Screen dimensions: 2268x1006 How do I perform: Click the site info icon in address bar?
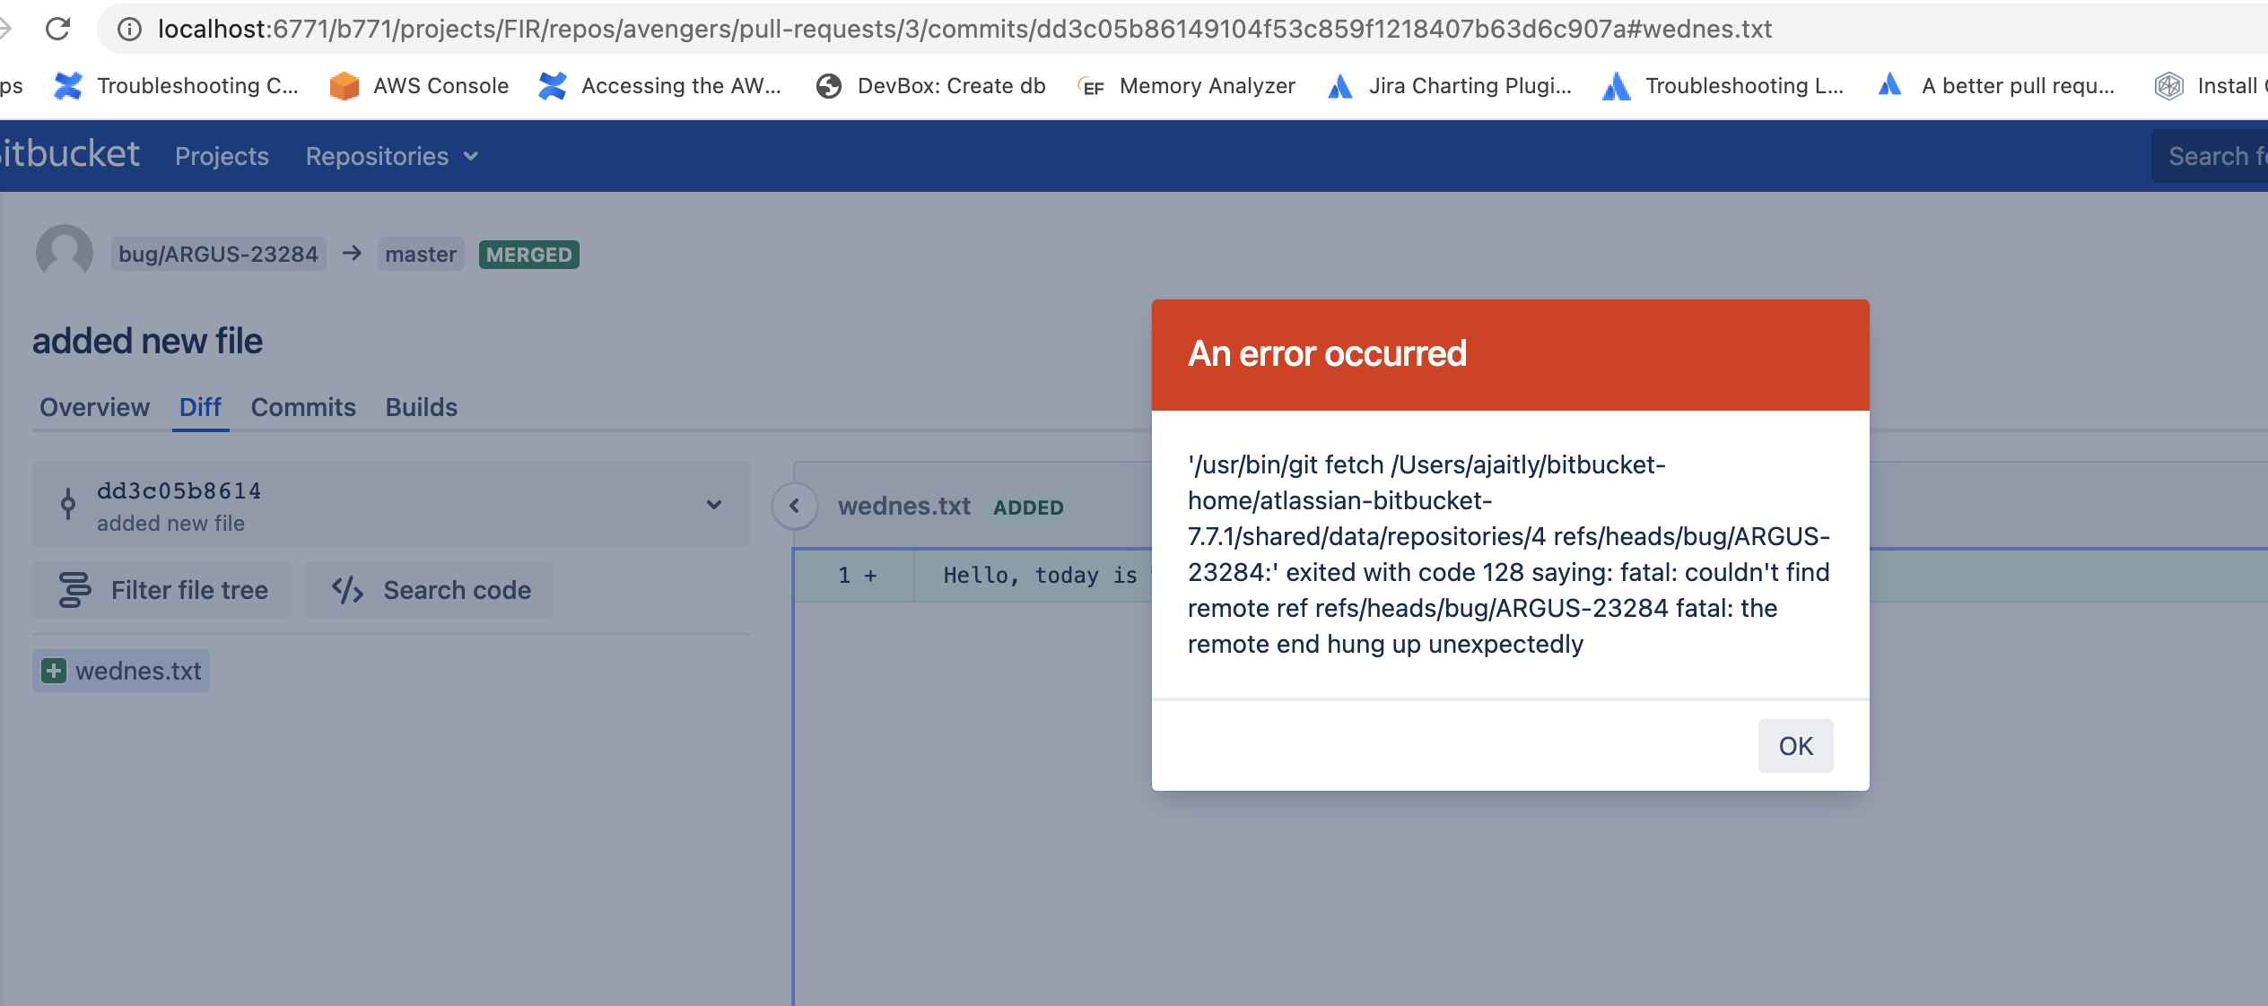pos(130,29)
